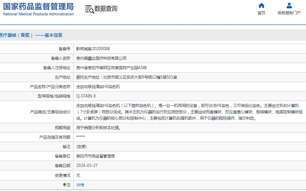Click National Medical Products Administration text
The width and height of the screenshot is (306, 191).
(38, 14)
